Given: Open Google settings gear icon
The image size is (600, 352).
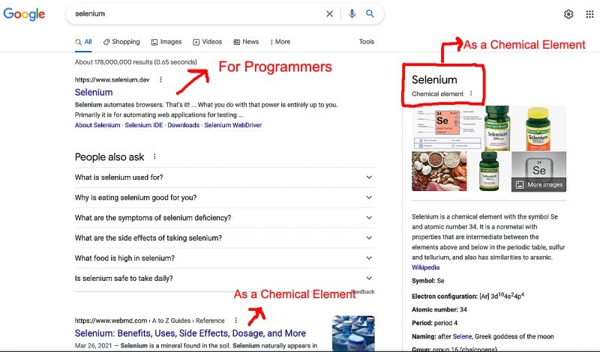Looking at the screenshot, I should tap(568, 14).
